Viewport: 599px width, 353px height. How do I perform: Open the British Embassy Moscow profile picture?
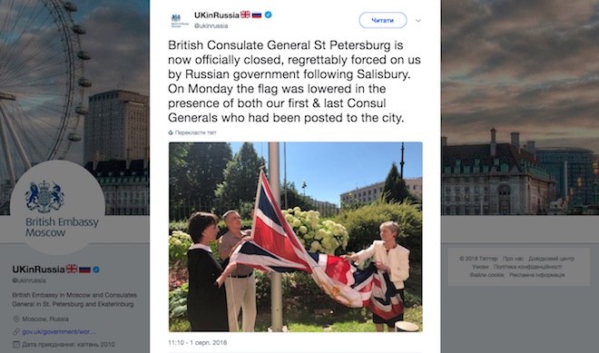[x=57, y=208]
